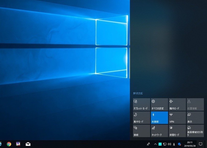This screenshot has width=207, height=148.
Task: Open the Project (表示) tile
Action: (x=195, y=118)
